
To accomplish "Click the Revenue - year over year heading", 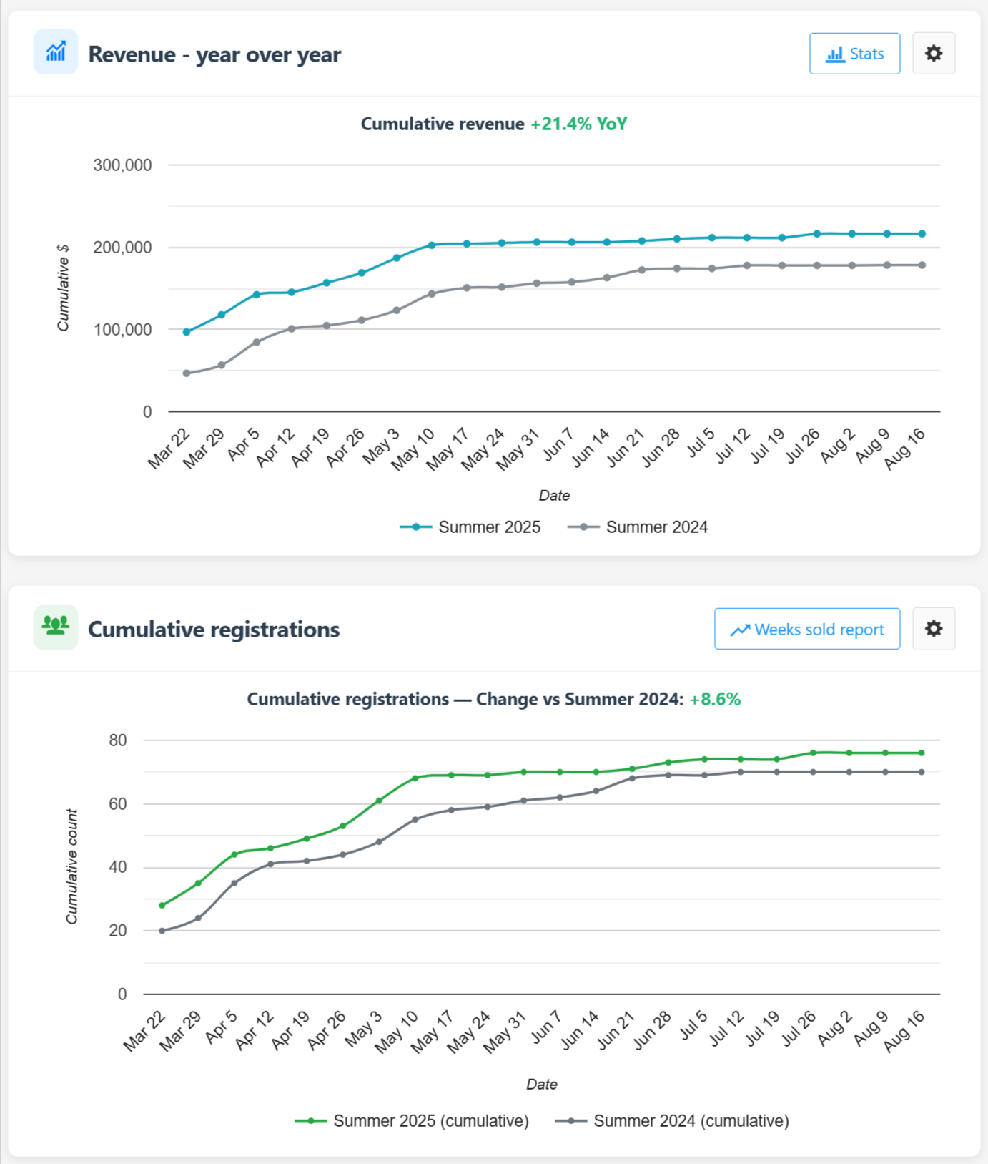I will (214, 54).
